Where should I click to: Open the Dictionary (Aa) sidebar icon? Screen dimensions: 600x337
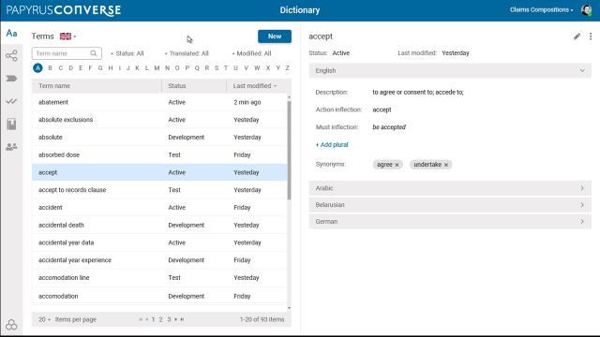point(11,34)
